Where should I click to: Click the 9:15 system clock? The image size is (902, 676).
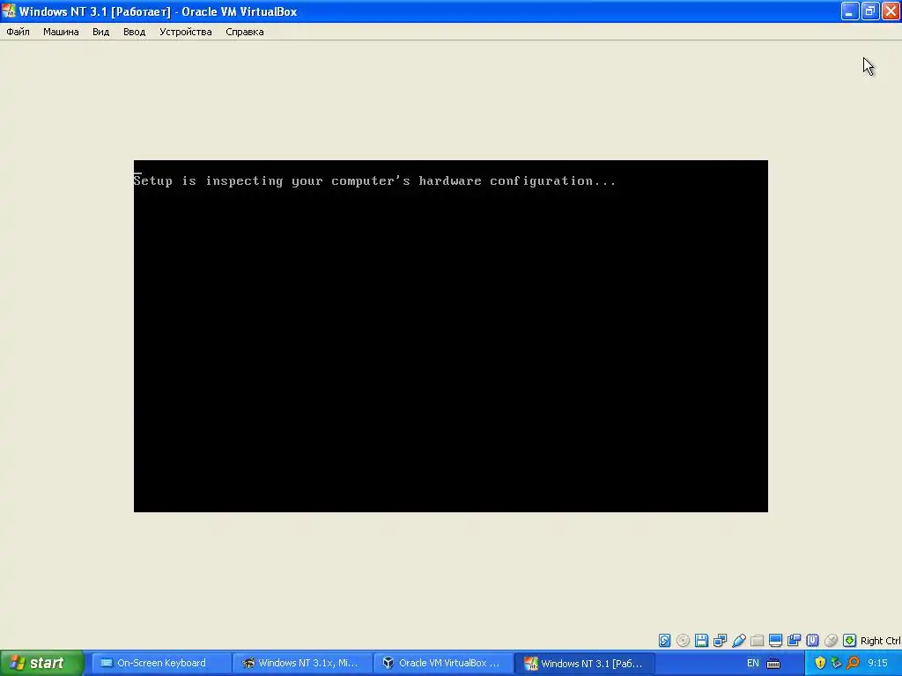[878, 663]
